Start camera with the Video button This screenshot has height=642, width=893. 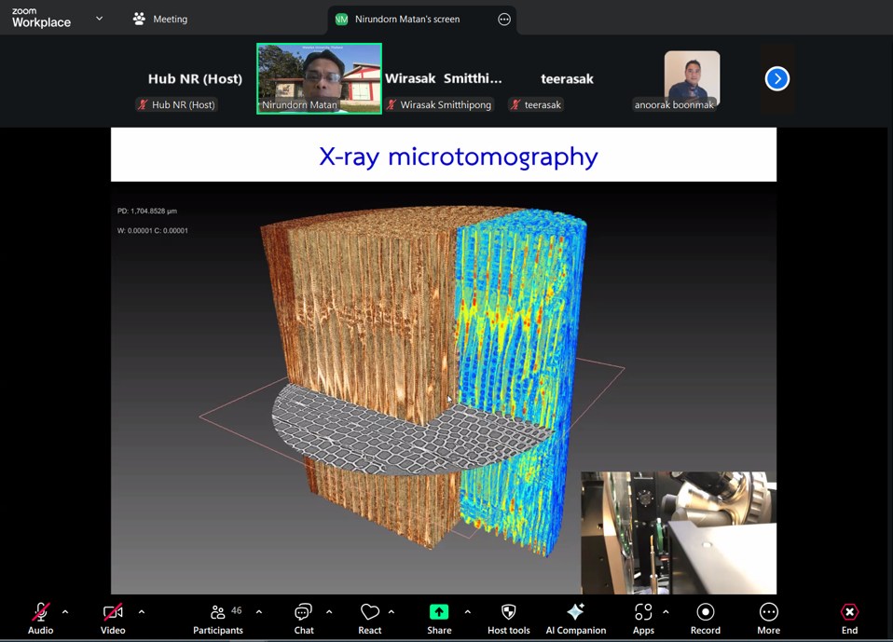(x=113, y=618)
